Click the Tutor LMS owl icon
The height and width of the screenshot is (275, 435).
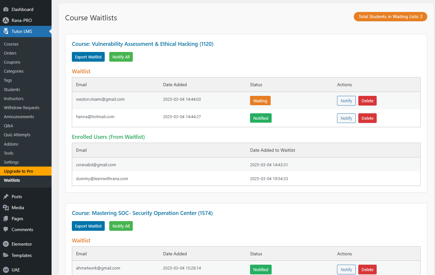point(6,31)
